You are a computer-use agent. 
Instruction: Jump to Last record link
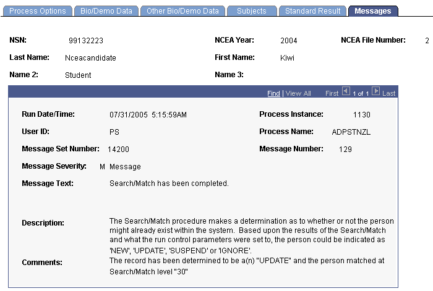point(389,93)
